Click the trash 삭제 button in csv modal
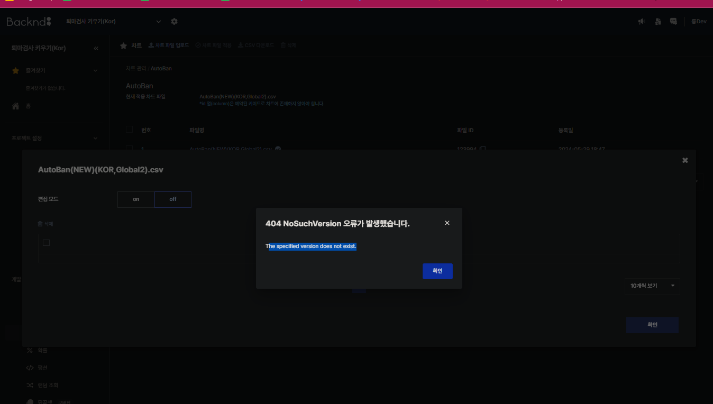The height and width of the screenshot is (404, 713). coord(45,224)
